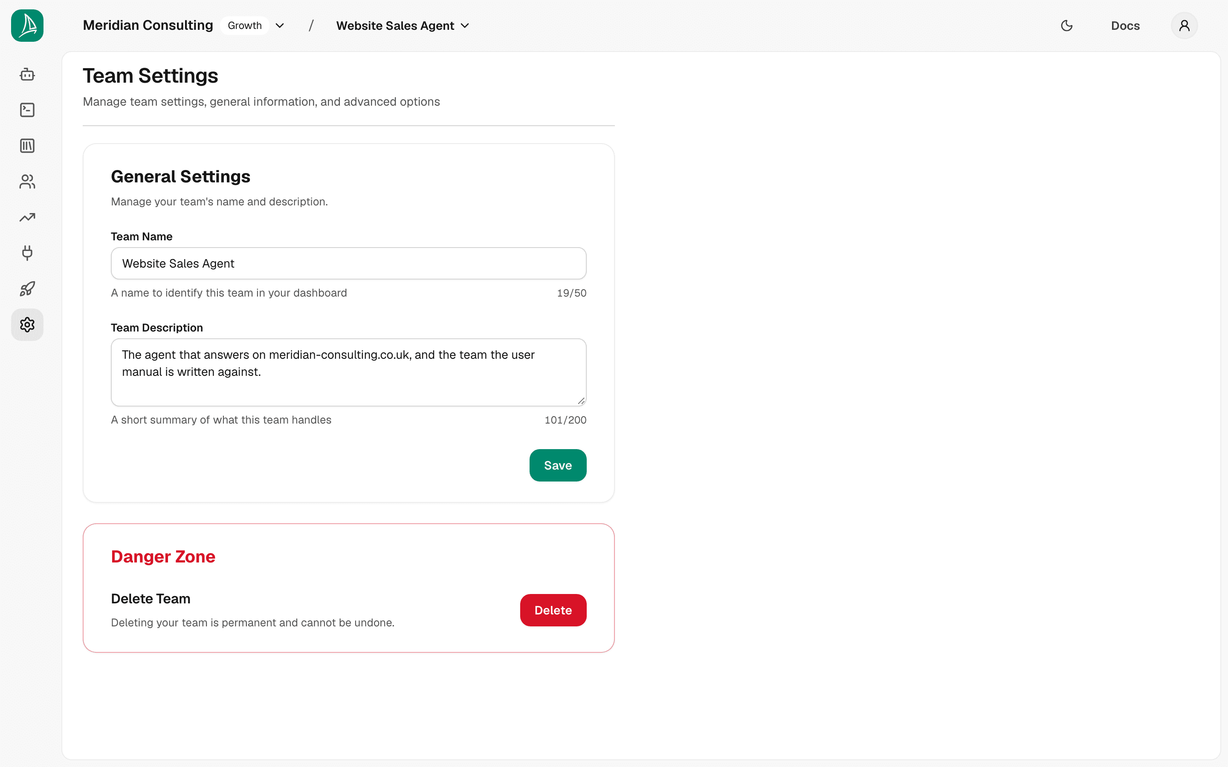Open the team members sidebar icon
This screenshot has width=1228, height=767.
tap(27, 182)
